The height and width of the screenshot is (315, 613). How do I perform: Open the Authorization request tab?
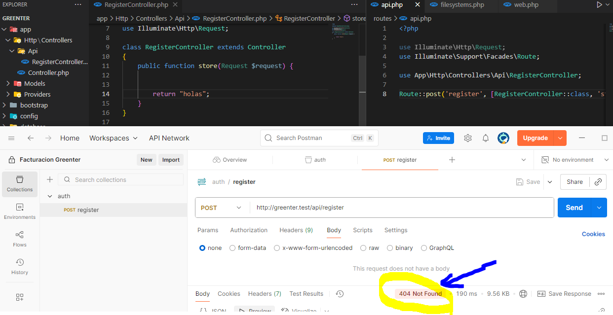point(249,230)
